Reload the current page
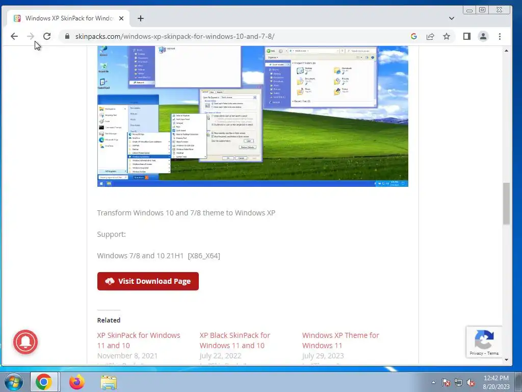 pyautogui.click(x=47, y=36)
